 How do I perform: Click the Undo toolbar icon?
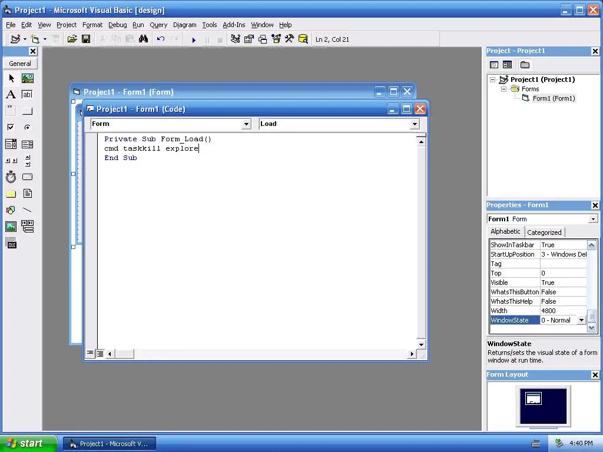tap(161, 39)
